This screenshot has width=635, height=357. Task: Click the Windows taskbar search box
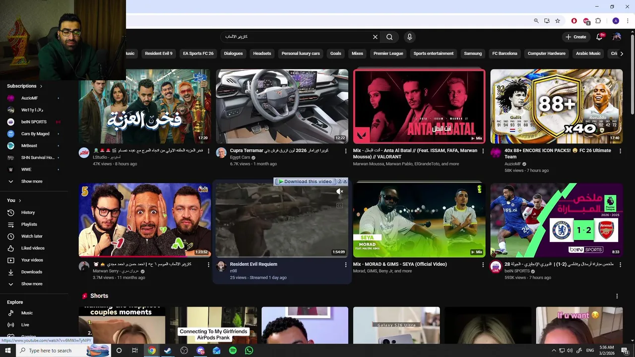(63, 351)
